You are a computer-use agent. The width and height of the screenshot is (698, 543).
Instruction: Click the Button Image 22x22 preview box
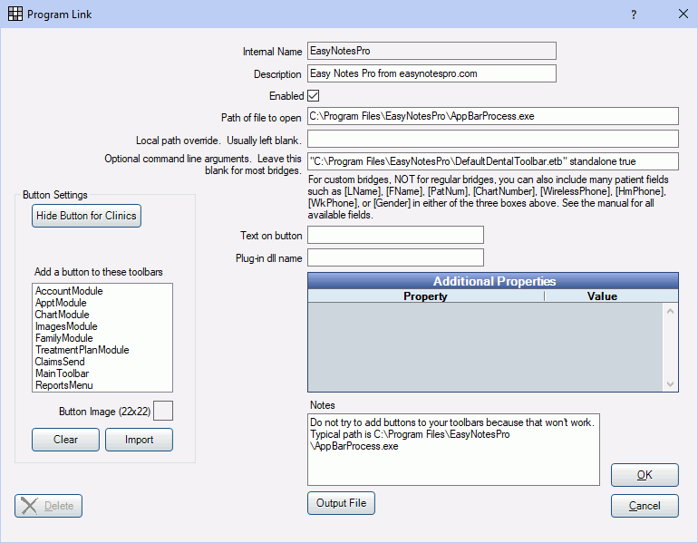pos(163,411)
